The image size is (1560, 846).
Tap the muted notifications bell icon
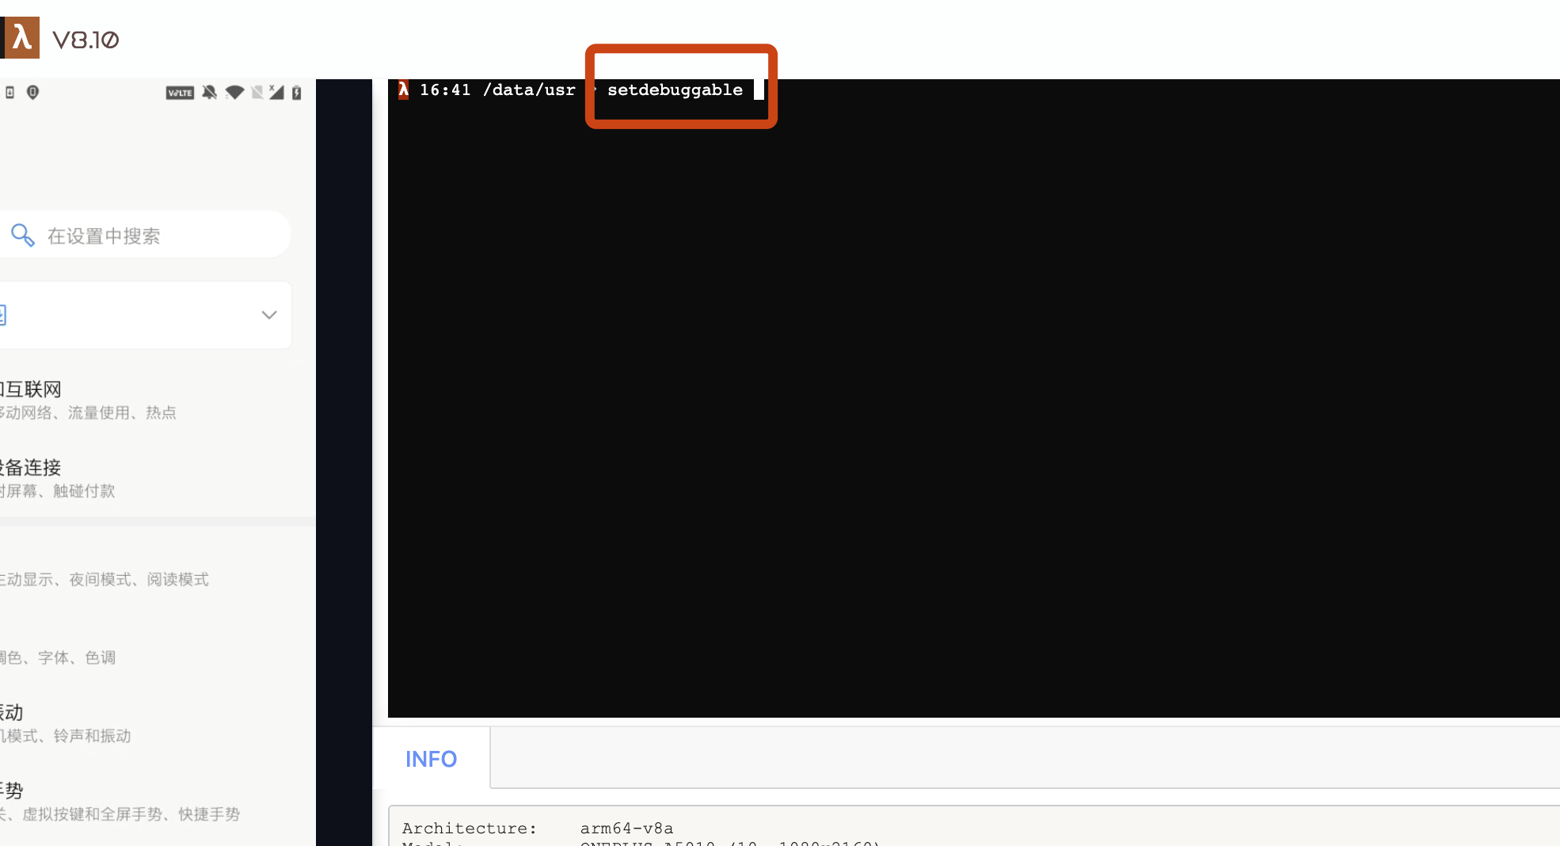pyautogui.click(x=209, y=93)
